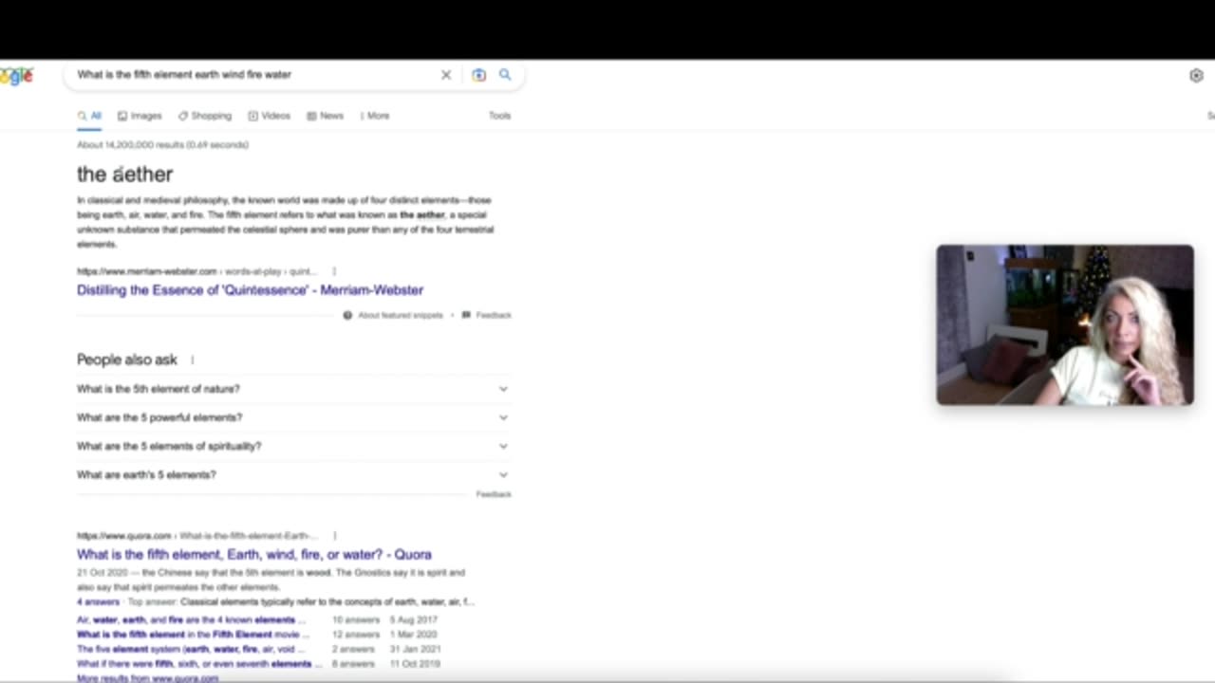Click inside the Google search input field
The height and width of the screenshot is (683, 1215).
252,74
